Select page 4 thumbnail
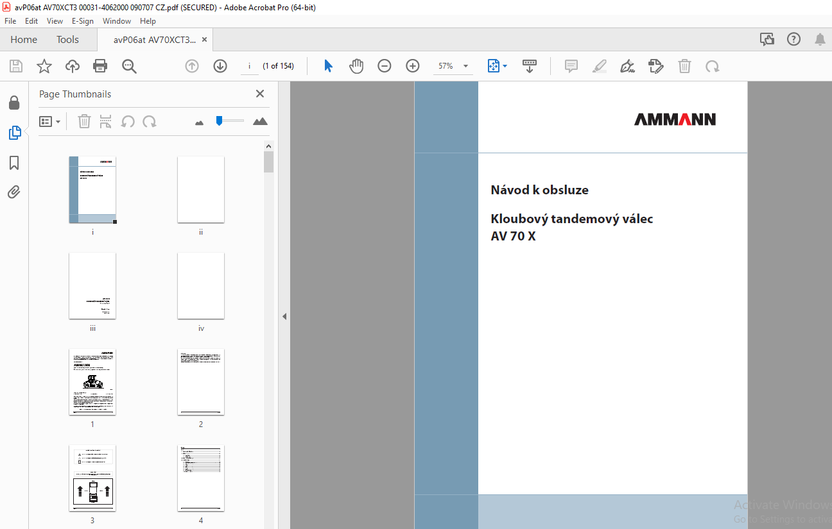This screenshot has width=832, height=529. (x=201, y=478)
